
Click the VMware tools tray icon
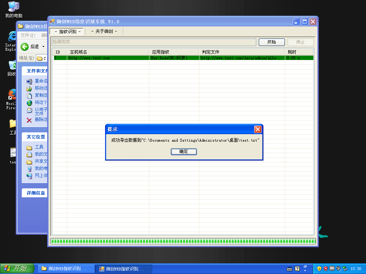pyautogui.click(x=332, y=269)
